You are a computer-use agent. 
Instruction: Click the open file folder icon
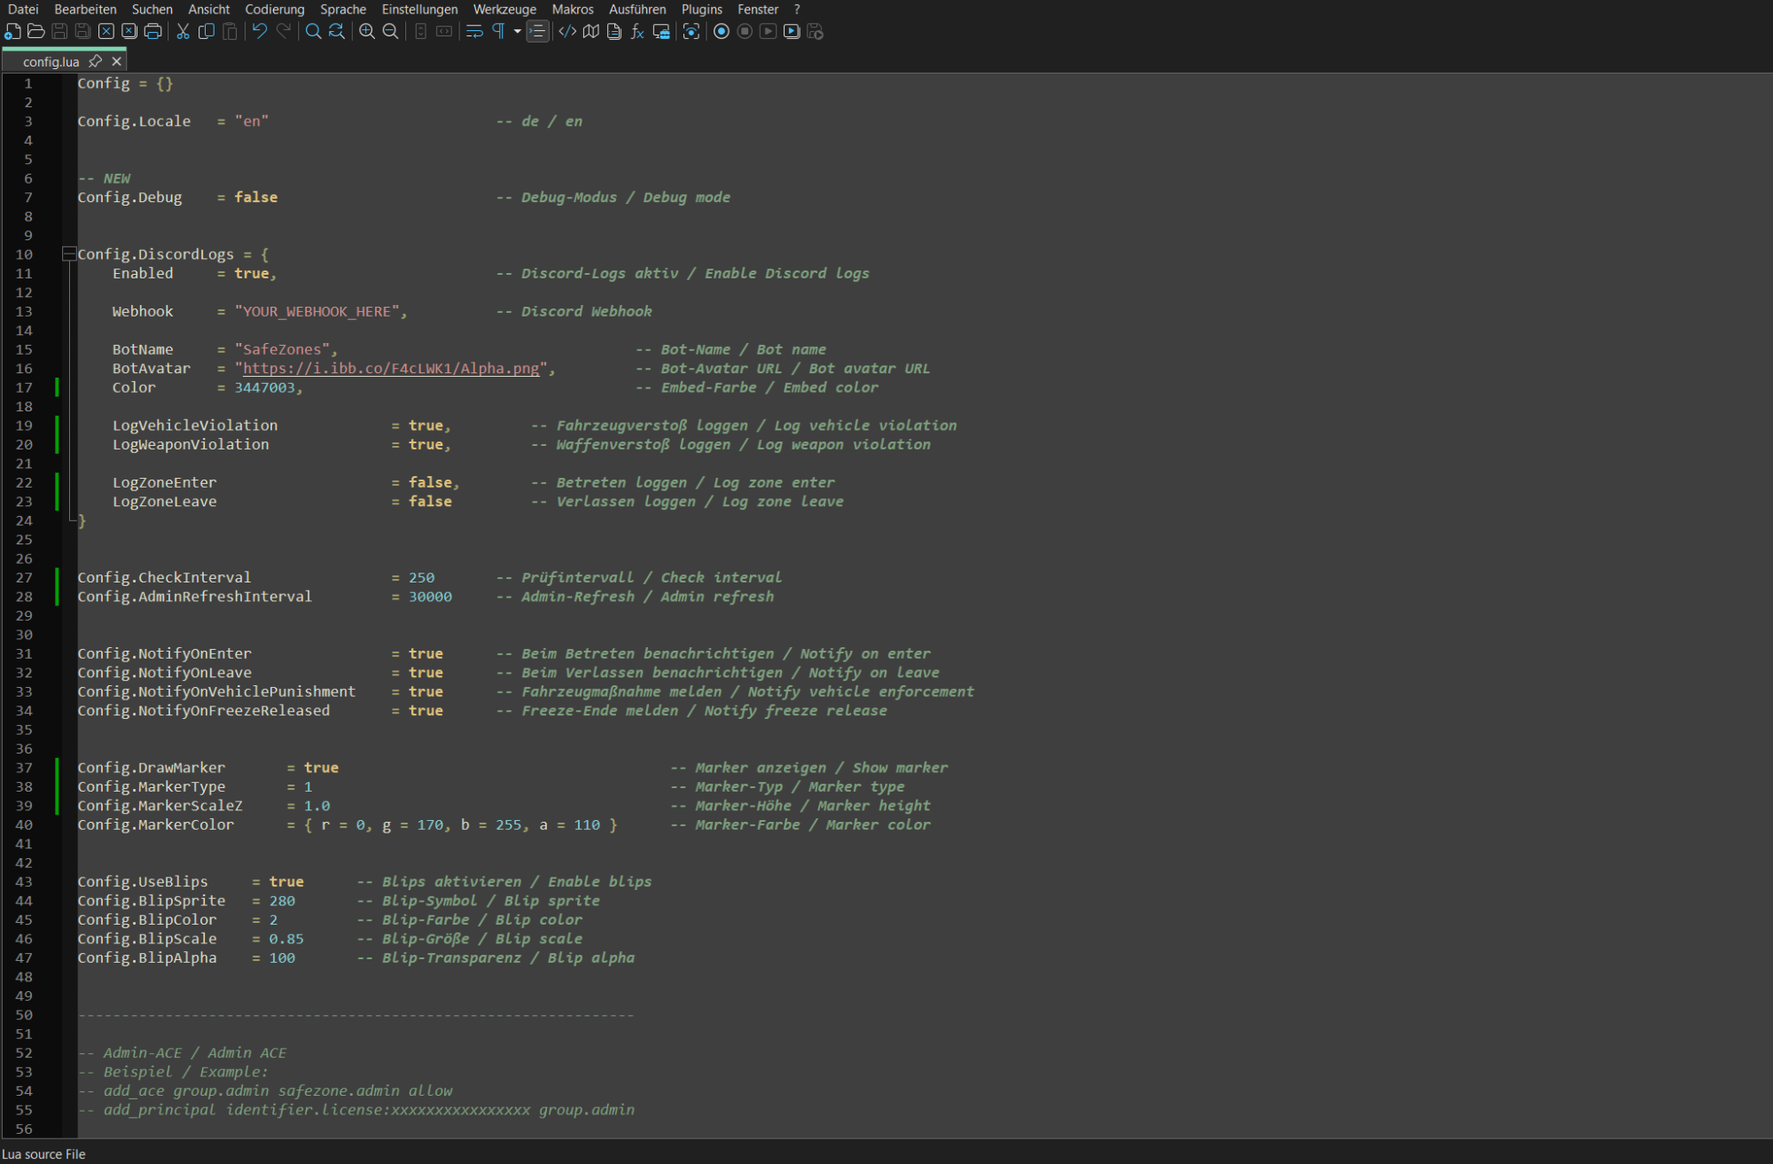click(36, 32)
